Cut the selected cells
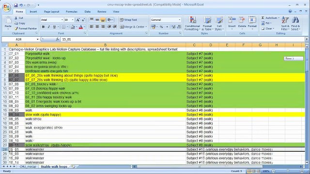 [x=19, y=18]
